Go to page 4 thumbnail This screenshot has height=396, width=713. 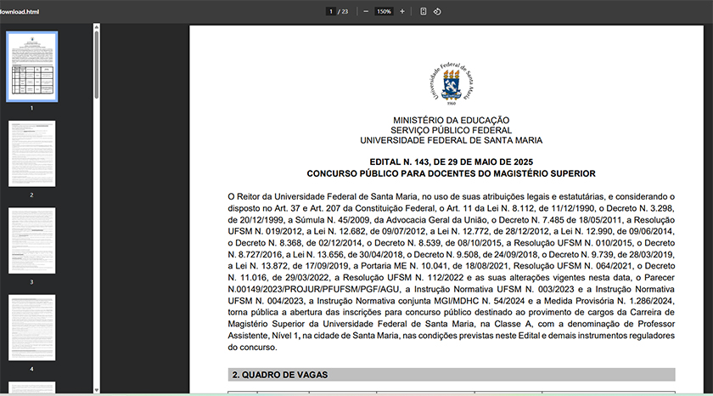[32, 328]
